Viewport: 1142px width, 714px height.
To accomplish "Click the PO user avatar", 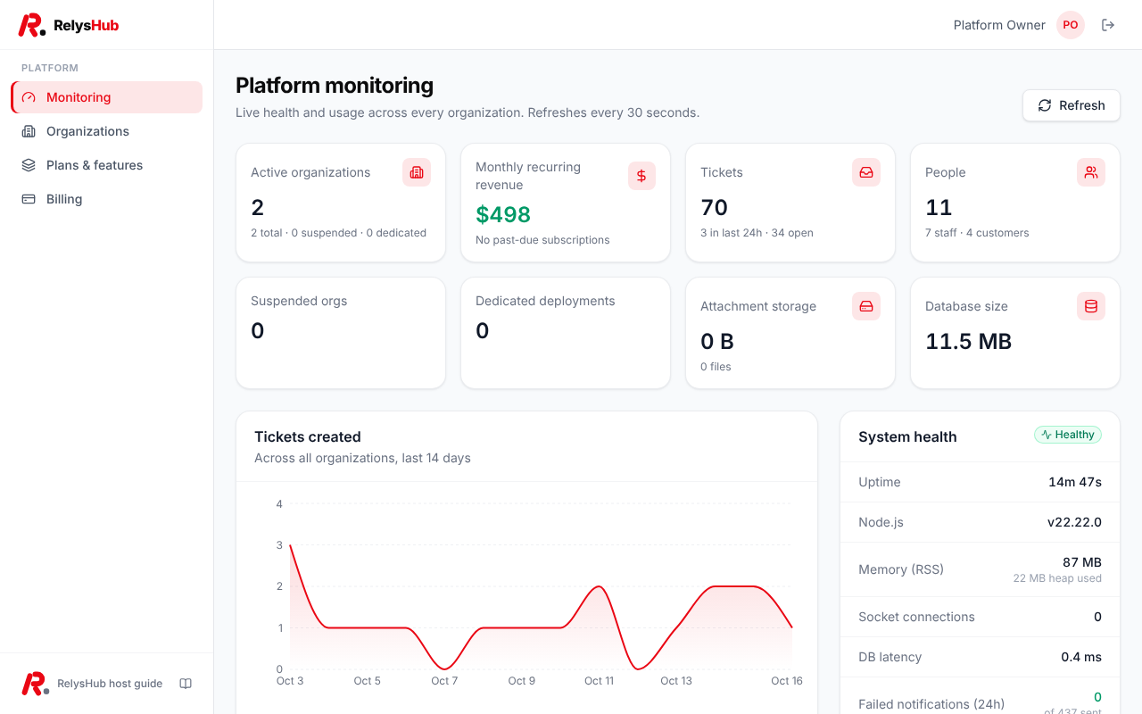I will tap(1071, 25).
